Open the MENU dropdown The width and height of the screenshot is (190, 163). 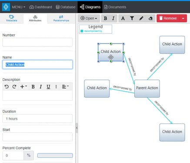point(19,7)
